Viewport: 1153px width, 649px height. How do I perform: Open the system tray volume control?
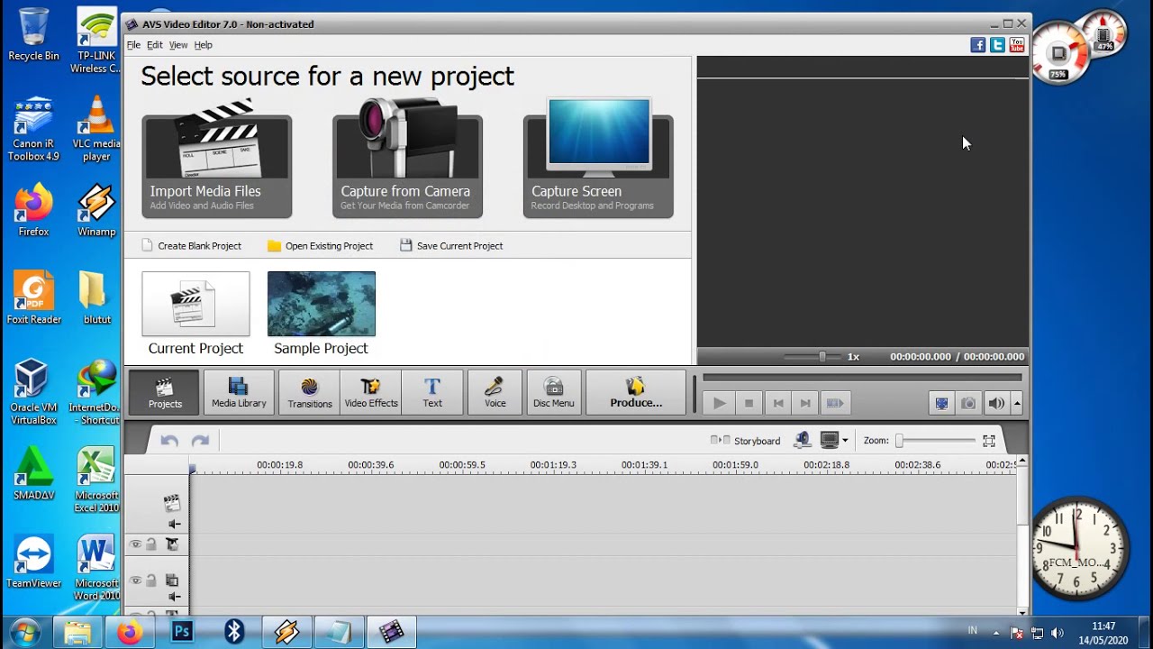tap(1057, 634)
